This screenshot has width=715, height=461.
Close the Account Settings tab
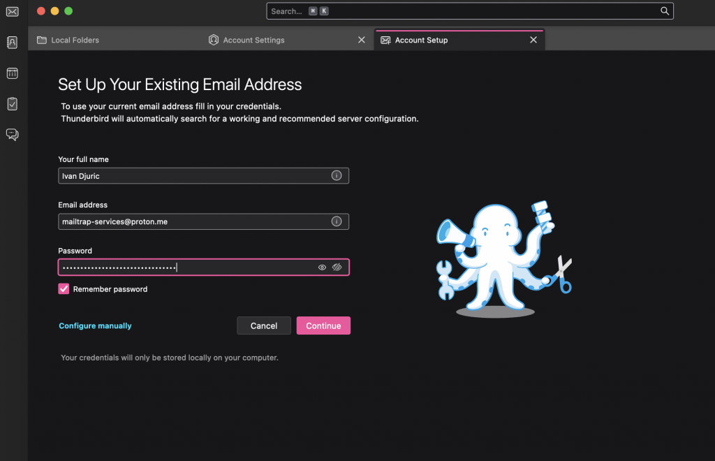click(361, 40)
